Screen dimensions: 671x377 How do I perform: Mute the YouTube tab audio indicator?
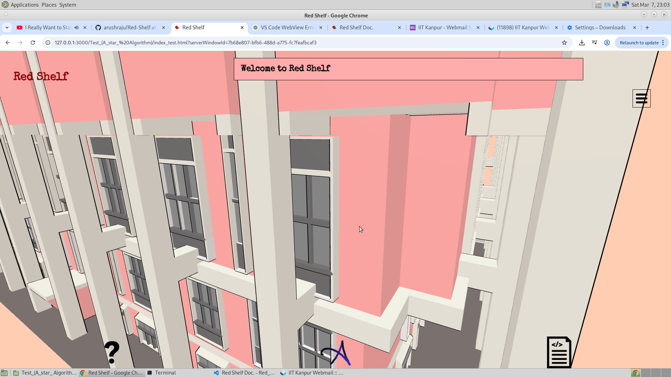click(77, 28)
